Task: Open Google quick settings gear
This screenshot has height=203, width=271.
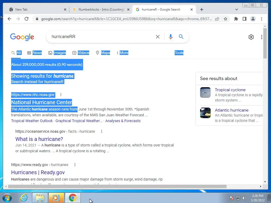Action: pyautogui.click(x=251, y=37)
